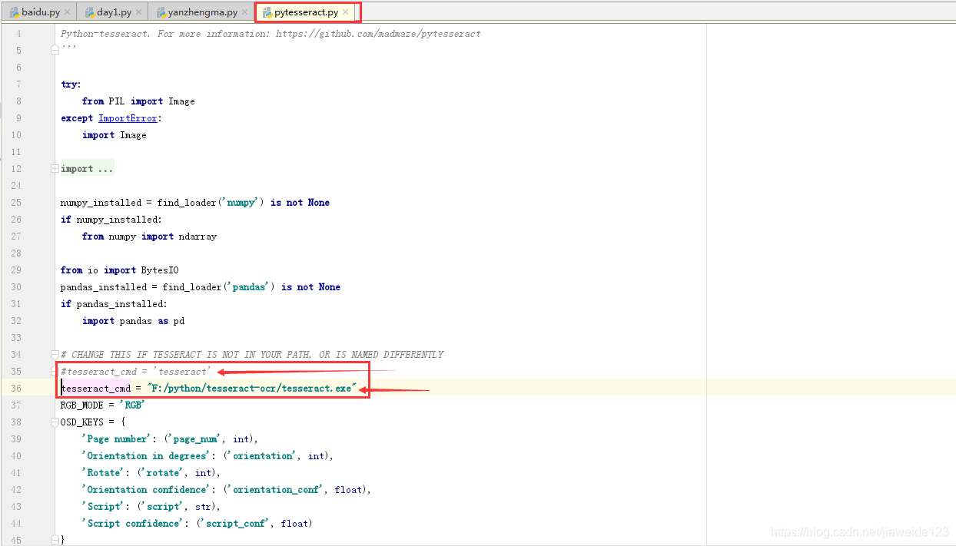The image size is (956, 546).
Task: Click the commented-out tesseract_cmd line
Action: pyautogui.click(x=134, y=372)
